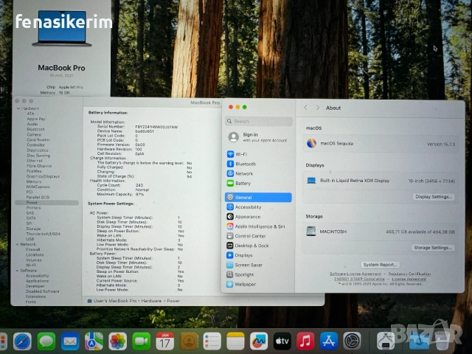Select Bluetooth in System Information sidebar

[35, 129]
